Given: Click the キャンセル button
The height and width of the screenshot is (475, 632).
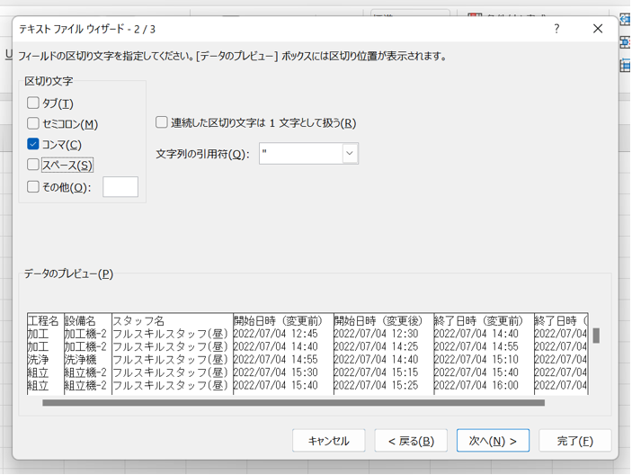Looking at the screenshot, I should coord(329,441).
